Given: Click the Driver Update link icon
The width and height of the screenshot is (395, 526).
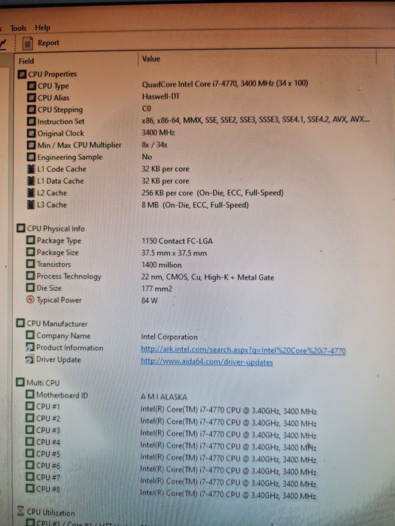Looking at the screenshot, I should pos(30,360).
